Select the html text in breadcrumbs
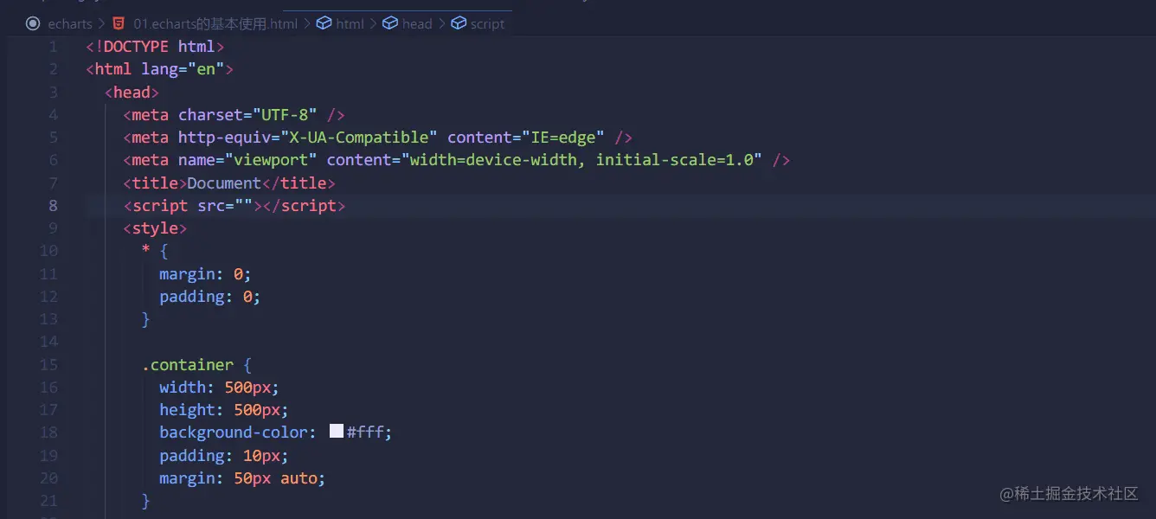Image resolution: width=1156 pixels, height=519 pixels. point(350,24)
